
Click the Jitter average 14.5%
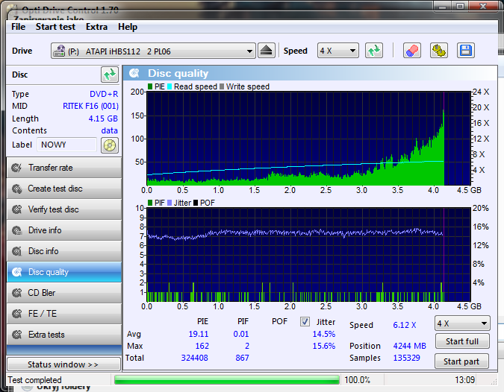(324, 334)
